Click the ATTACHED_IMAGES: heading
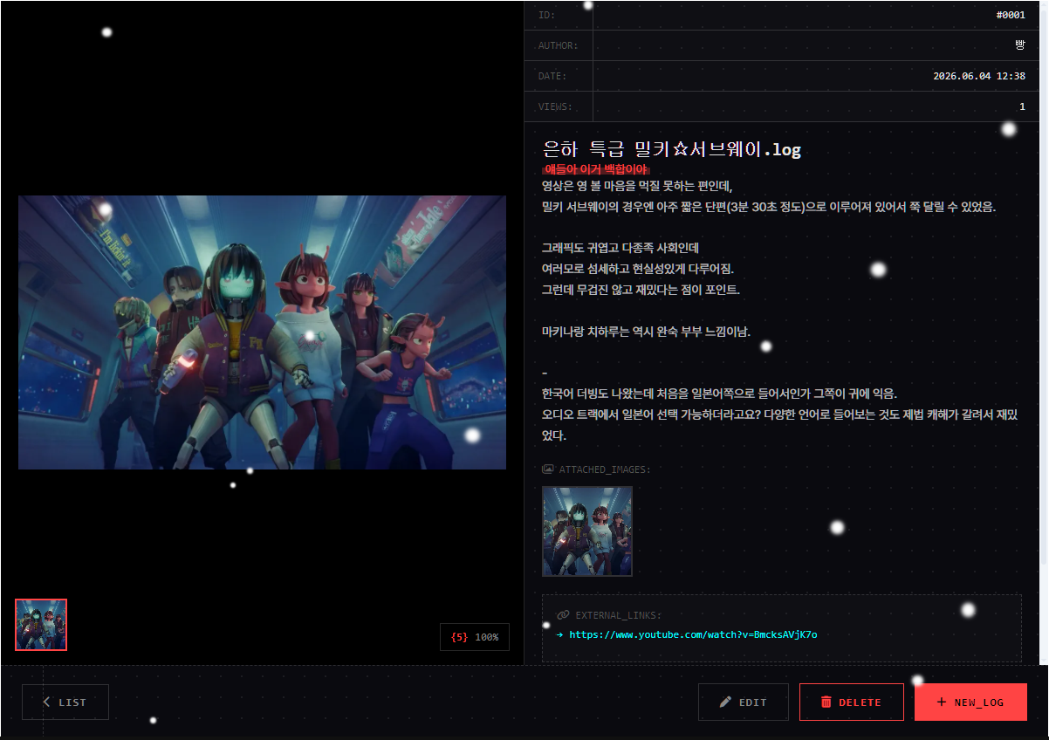This screenshot has width=1049, height=740. coord(605,469)
